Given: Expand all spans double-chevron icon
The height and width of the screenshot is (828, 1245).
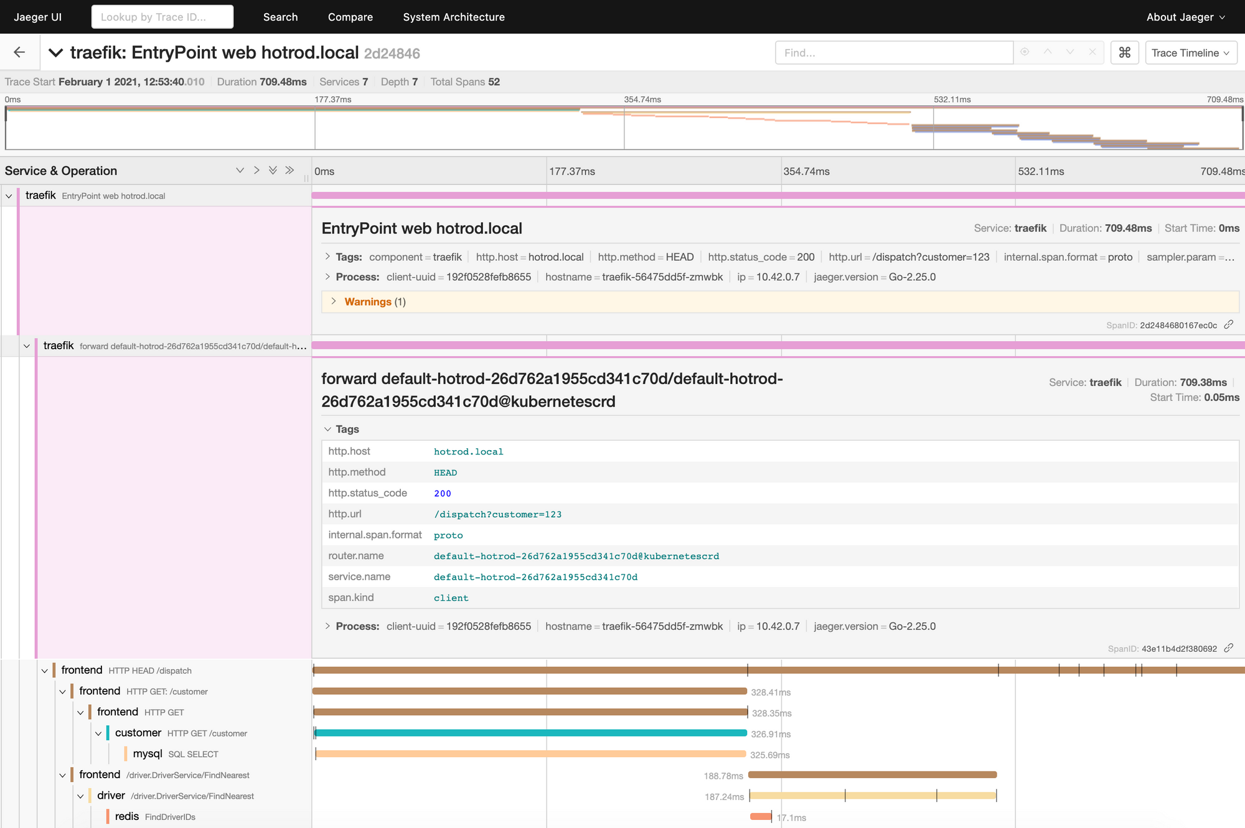Looking at the screenshot, I should click(x=273, y=171).
